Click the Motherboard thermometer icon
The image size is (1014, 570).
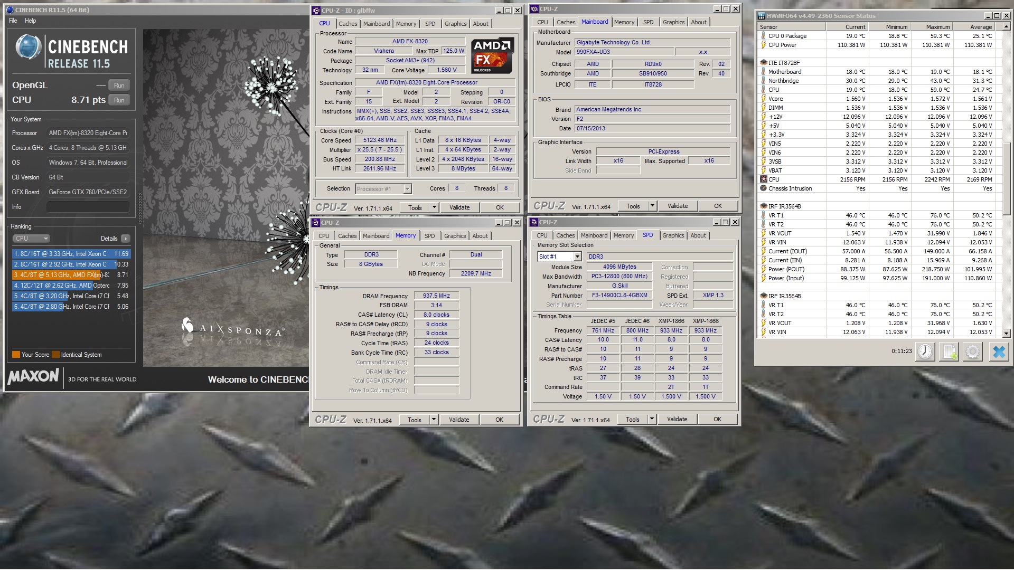(x=763, y=72)
